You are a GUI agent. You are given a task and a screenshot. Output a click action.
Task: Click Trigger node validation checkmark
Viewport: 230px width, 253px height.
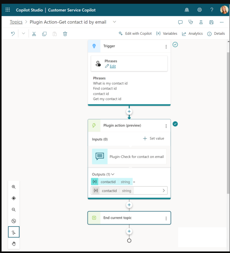[x=175, y=44]
